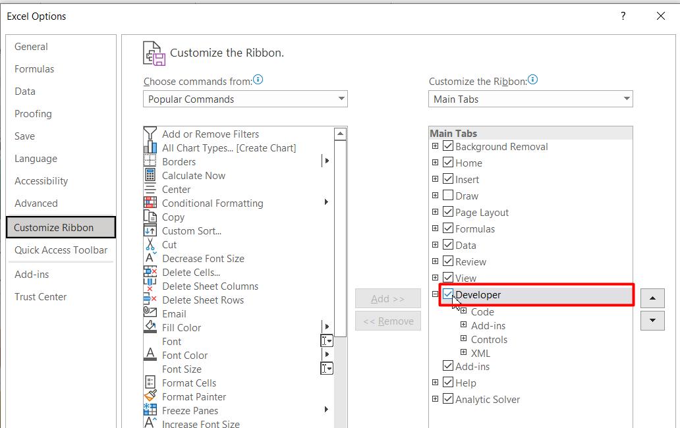Image resolution: width=680 pixels, height=428 pixels.
Task: Open the Quick Access Toolbar settings
Action: 60,250
